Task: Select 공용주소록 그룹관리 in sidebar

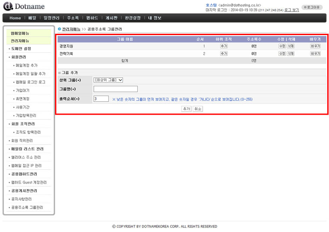Action: pyautogui.click(x=27, y=207)
